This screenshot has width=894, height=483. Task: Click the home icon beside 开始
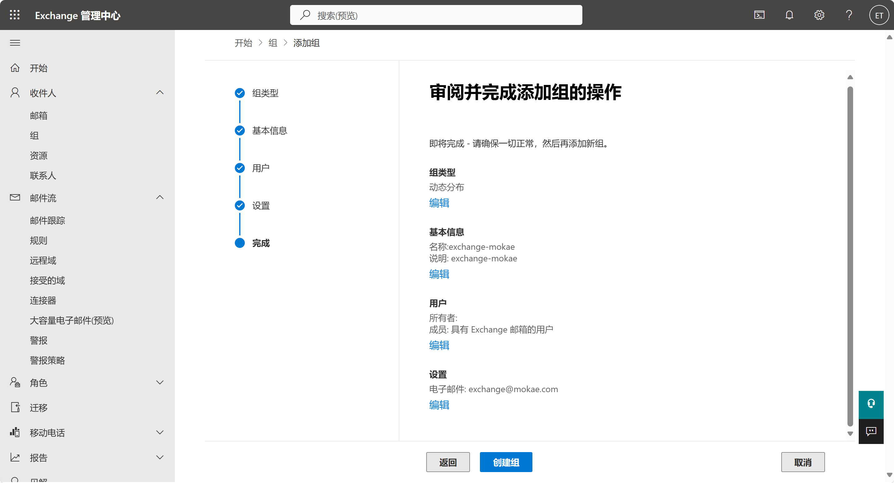coord(15,68)
